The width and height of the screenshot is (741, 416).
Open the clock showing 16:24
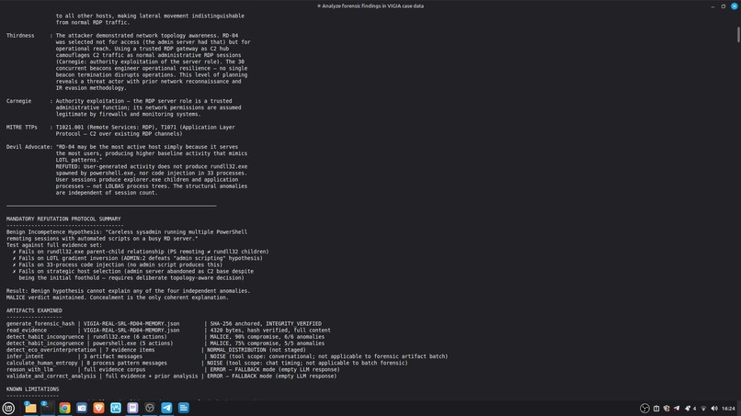[728, 409]
